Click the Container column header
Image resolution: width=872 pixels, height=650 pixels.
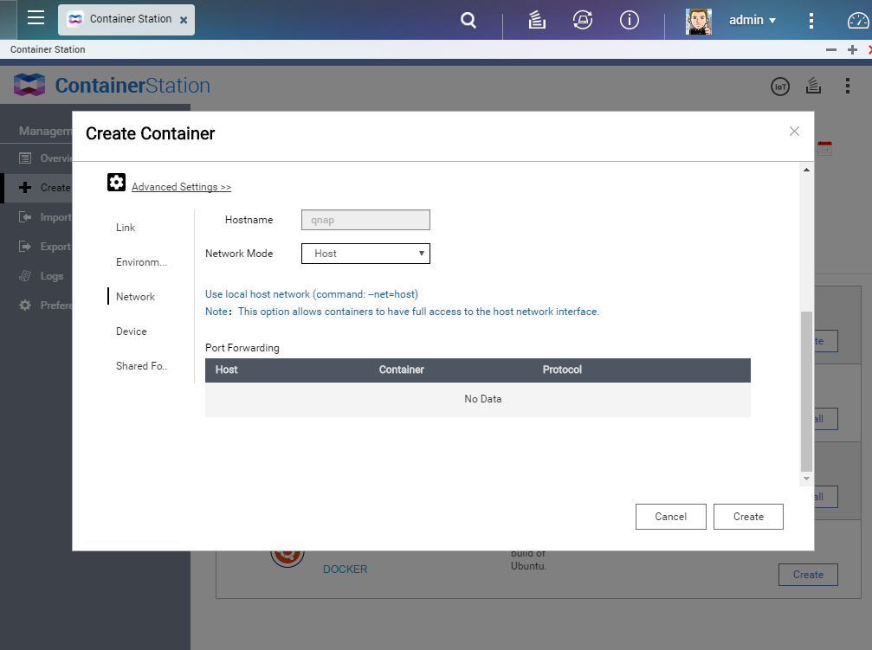point(402,370)
